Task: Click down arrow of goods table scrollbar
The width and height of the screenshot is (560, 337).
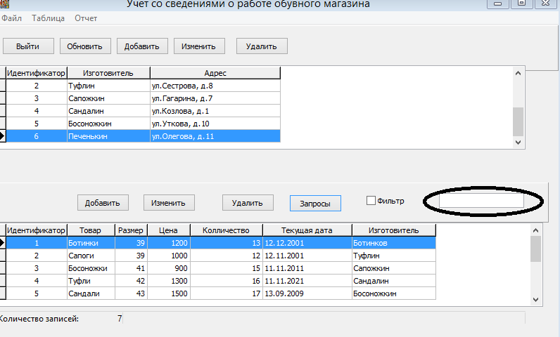Action: click(x=535, y=300)
